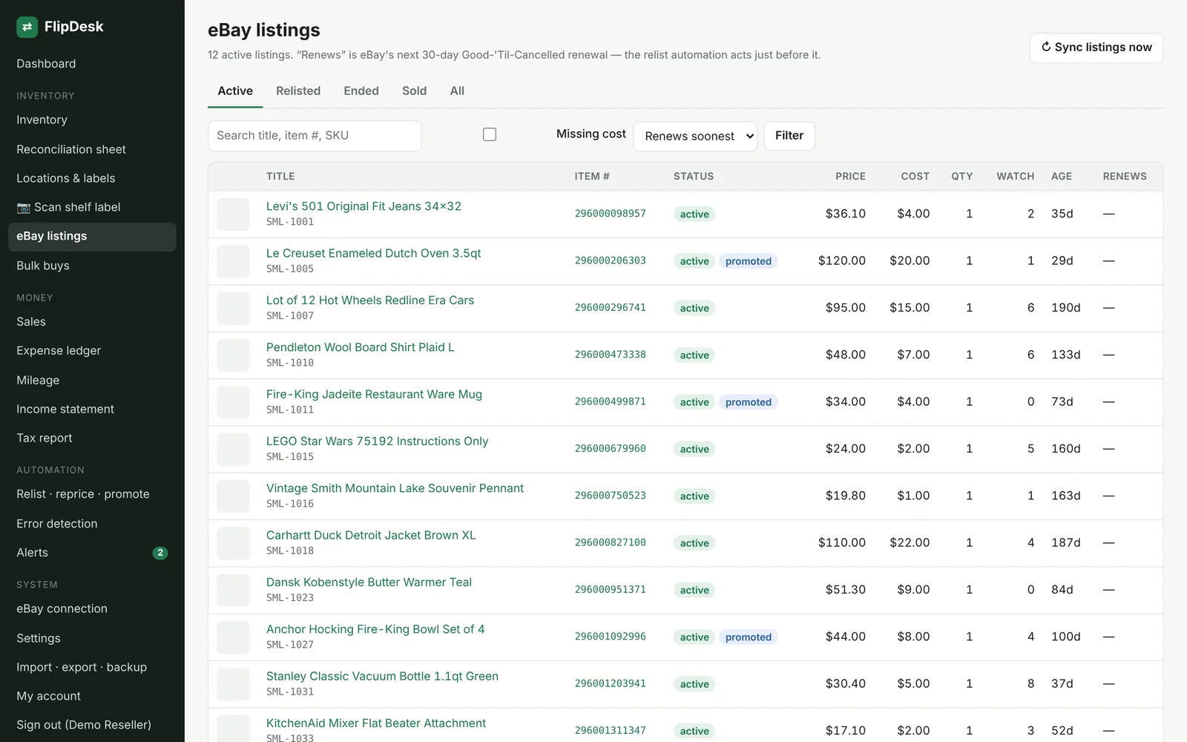Click the Filter button
Image resolution: width=1187 pixels, height=742 pixels.
click(789, 136)
